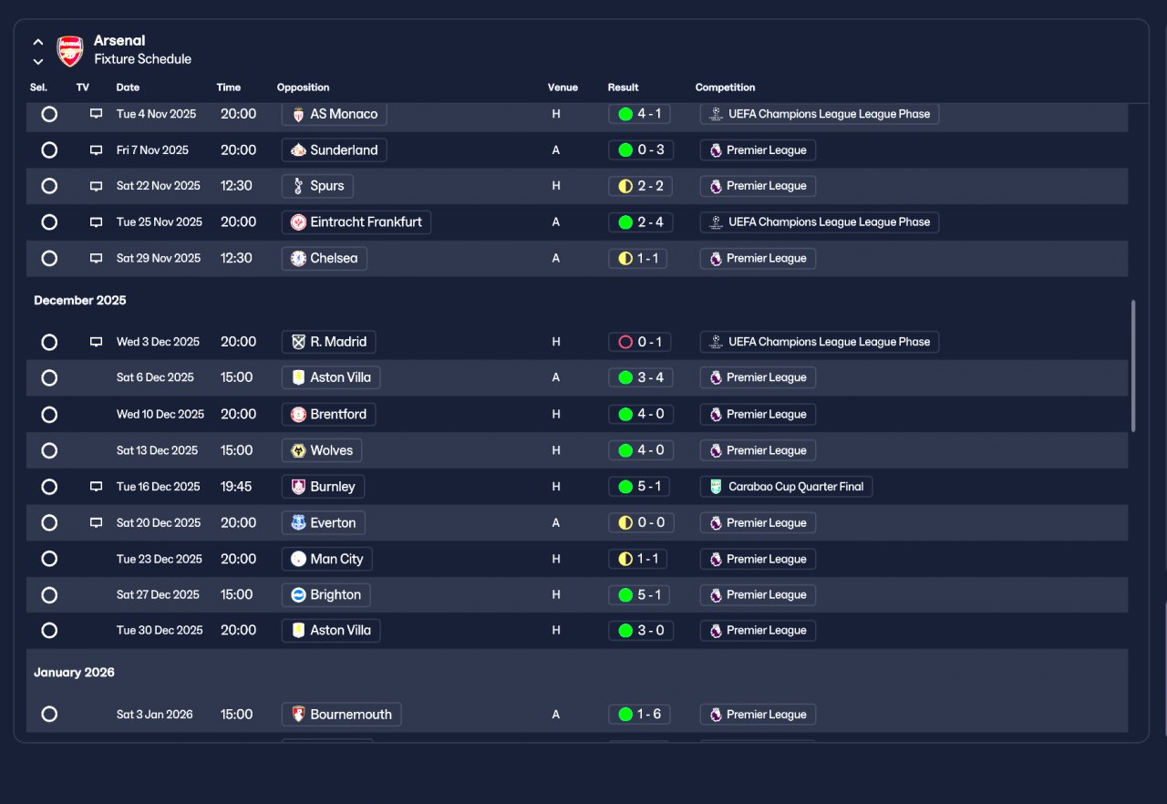Screen dimensions: 1167x804
Task: Sort by the Time column header
Action: pyautogui.click(x=229, y=88)
